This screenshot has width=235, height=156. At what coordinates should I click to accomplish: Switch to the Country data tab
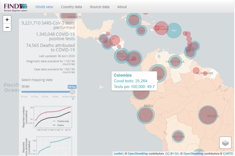(x=71, y=7)
